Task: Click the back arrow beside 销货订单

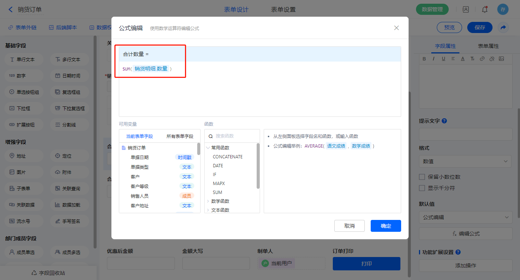Action: tap(10, 10)
